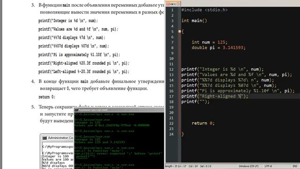Collapse the code fold marker at line 5
This screenshot has width=300, height=169.
180,31
